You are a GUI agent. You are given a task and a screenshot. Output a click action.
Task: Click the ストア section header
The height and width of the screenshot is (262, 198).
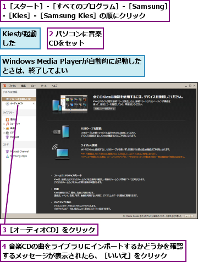coord(5,144)
